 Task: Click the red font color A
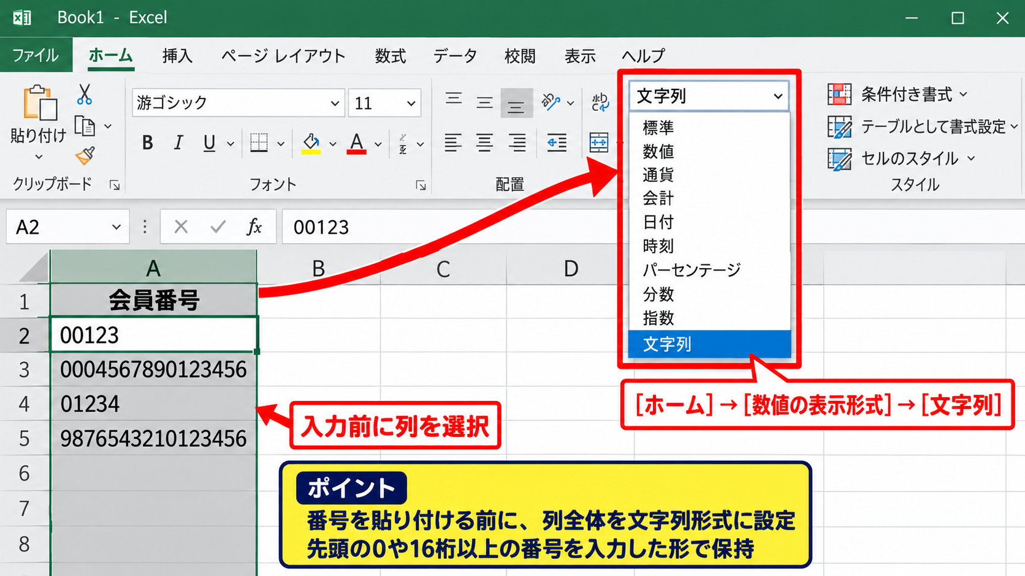(x=356, y=143)
